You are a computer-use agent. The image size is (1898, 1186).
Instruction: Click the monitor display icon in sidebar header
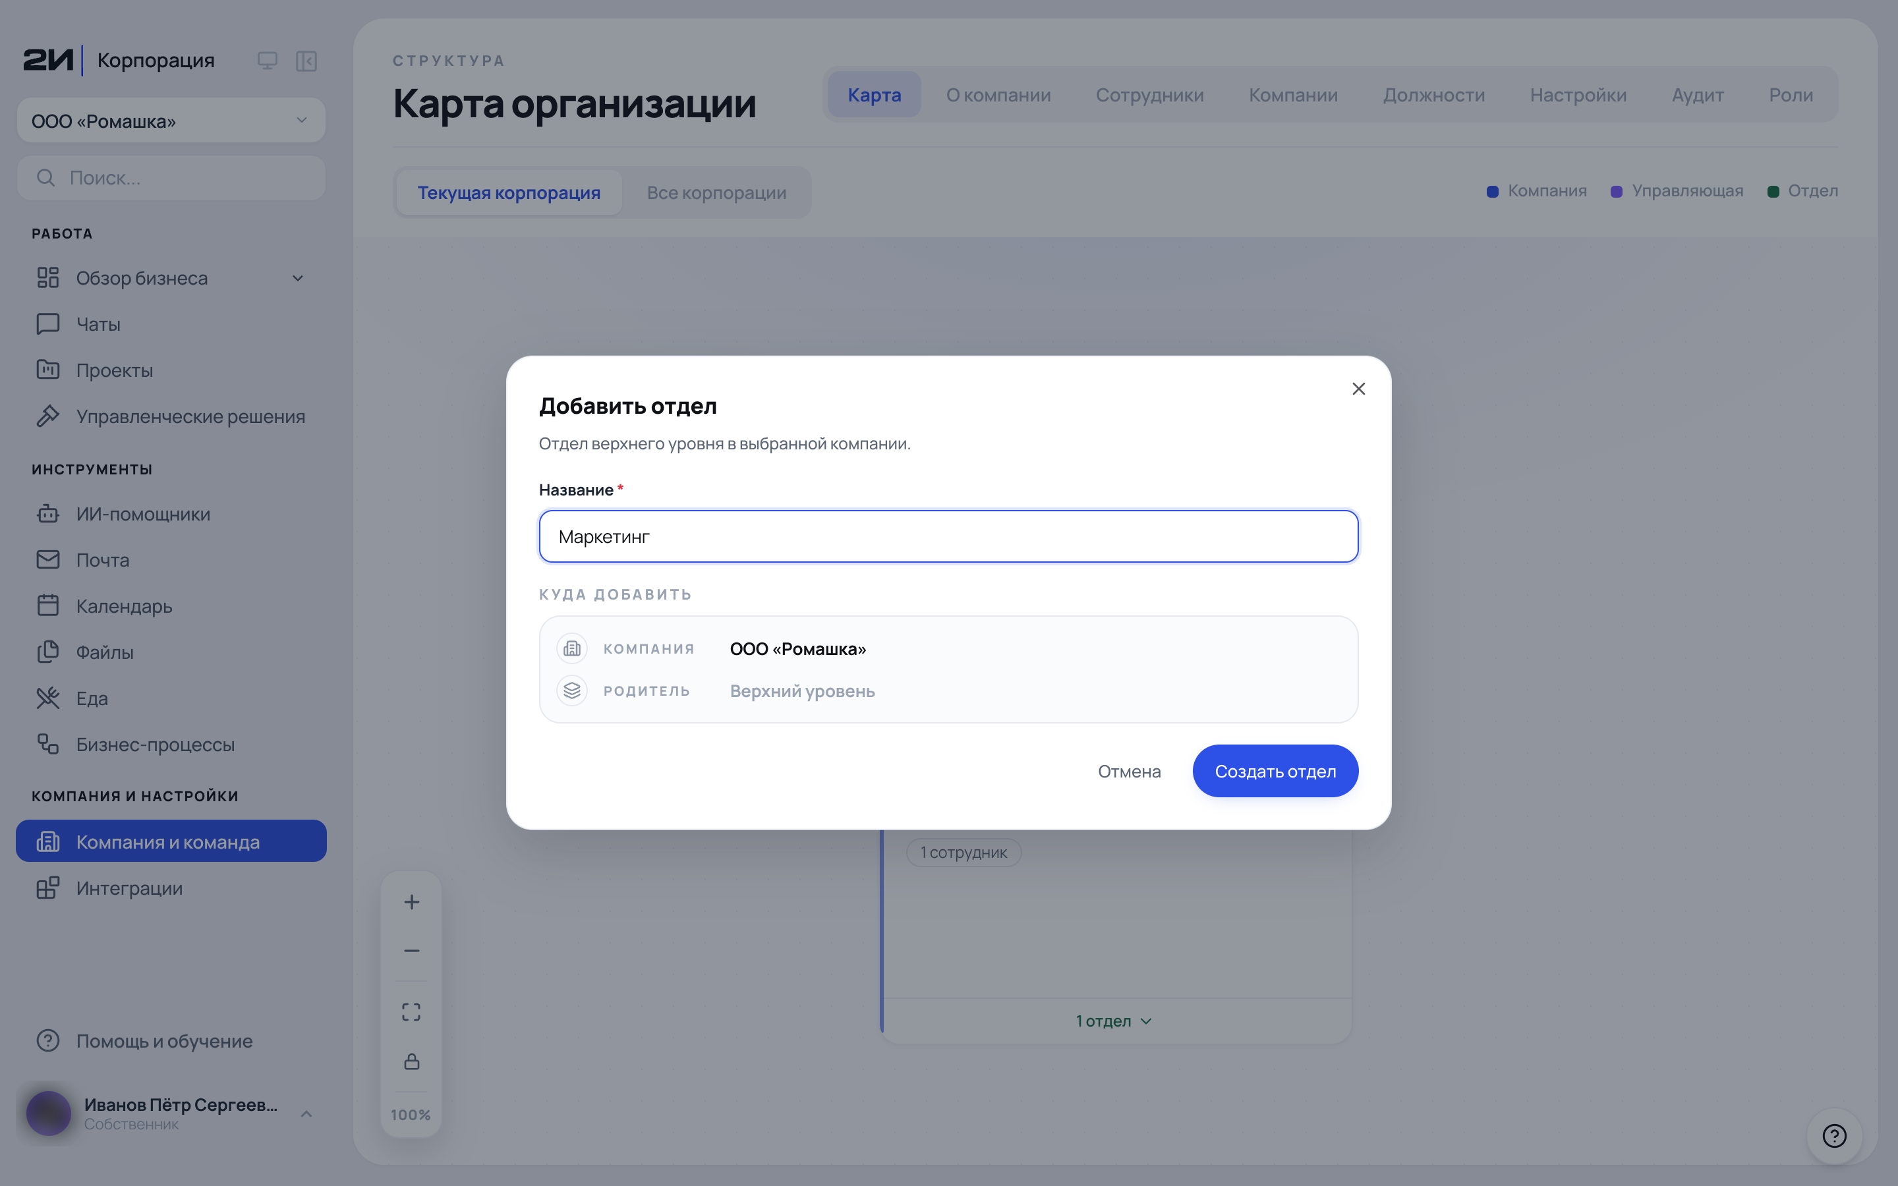point(268,61)
